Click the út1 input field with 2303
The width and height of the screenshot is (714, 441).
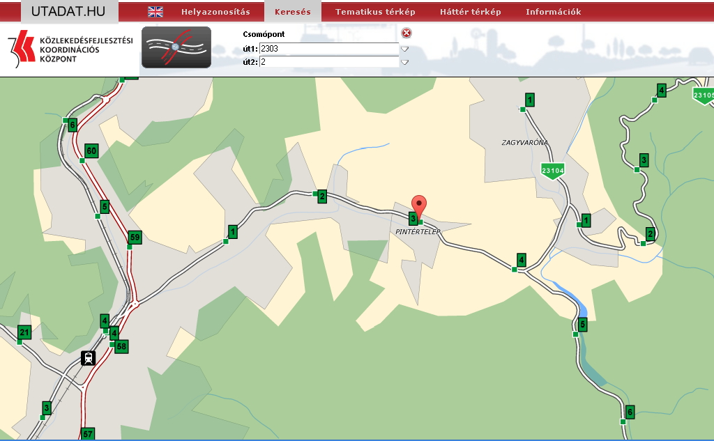click(x=328, y=49)
